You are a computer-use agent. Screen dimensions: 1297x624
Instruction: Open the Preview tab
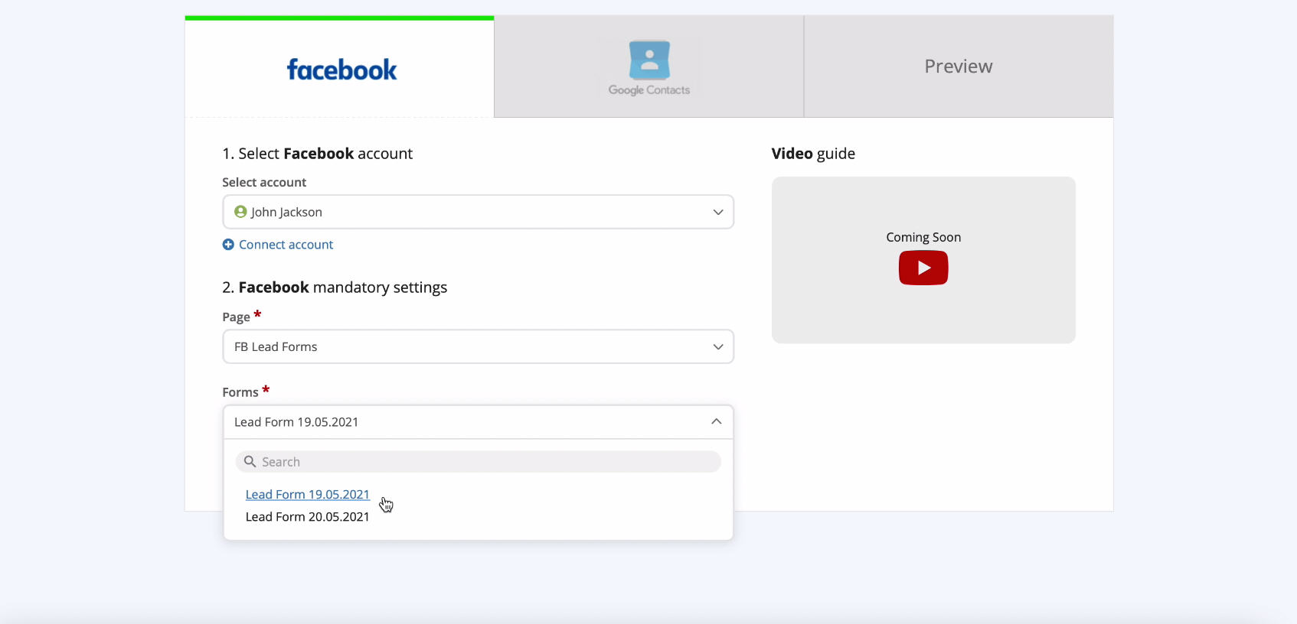(x=959, y=67)
